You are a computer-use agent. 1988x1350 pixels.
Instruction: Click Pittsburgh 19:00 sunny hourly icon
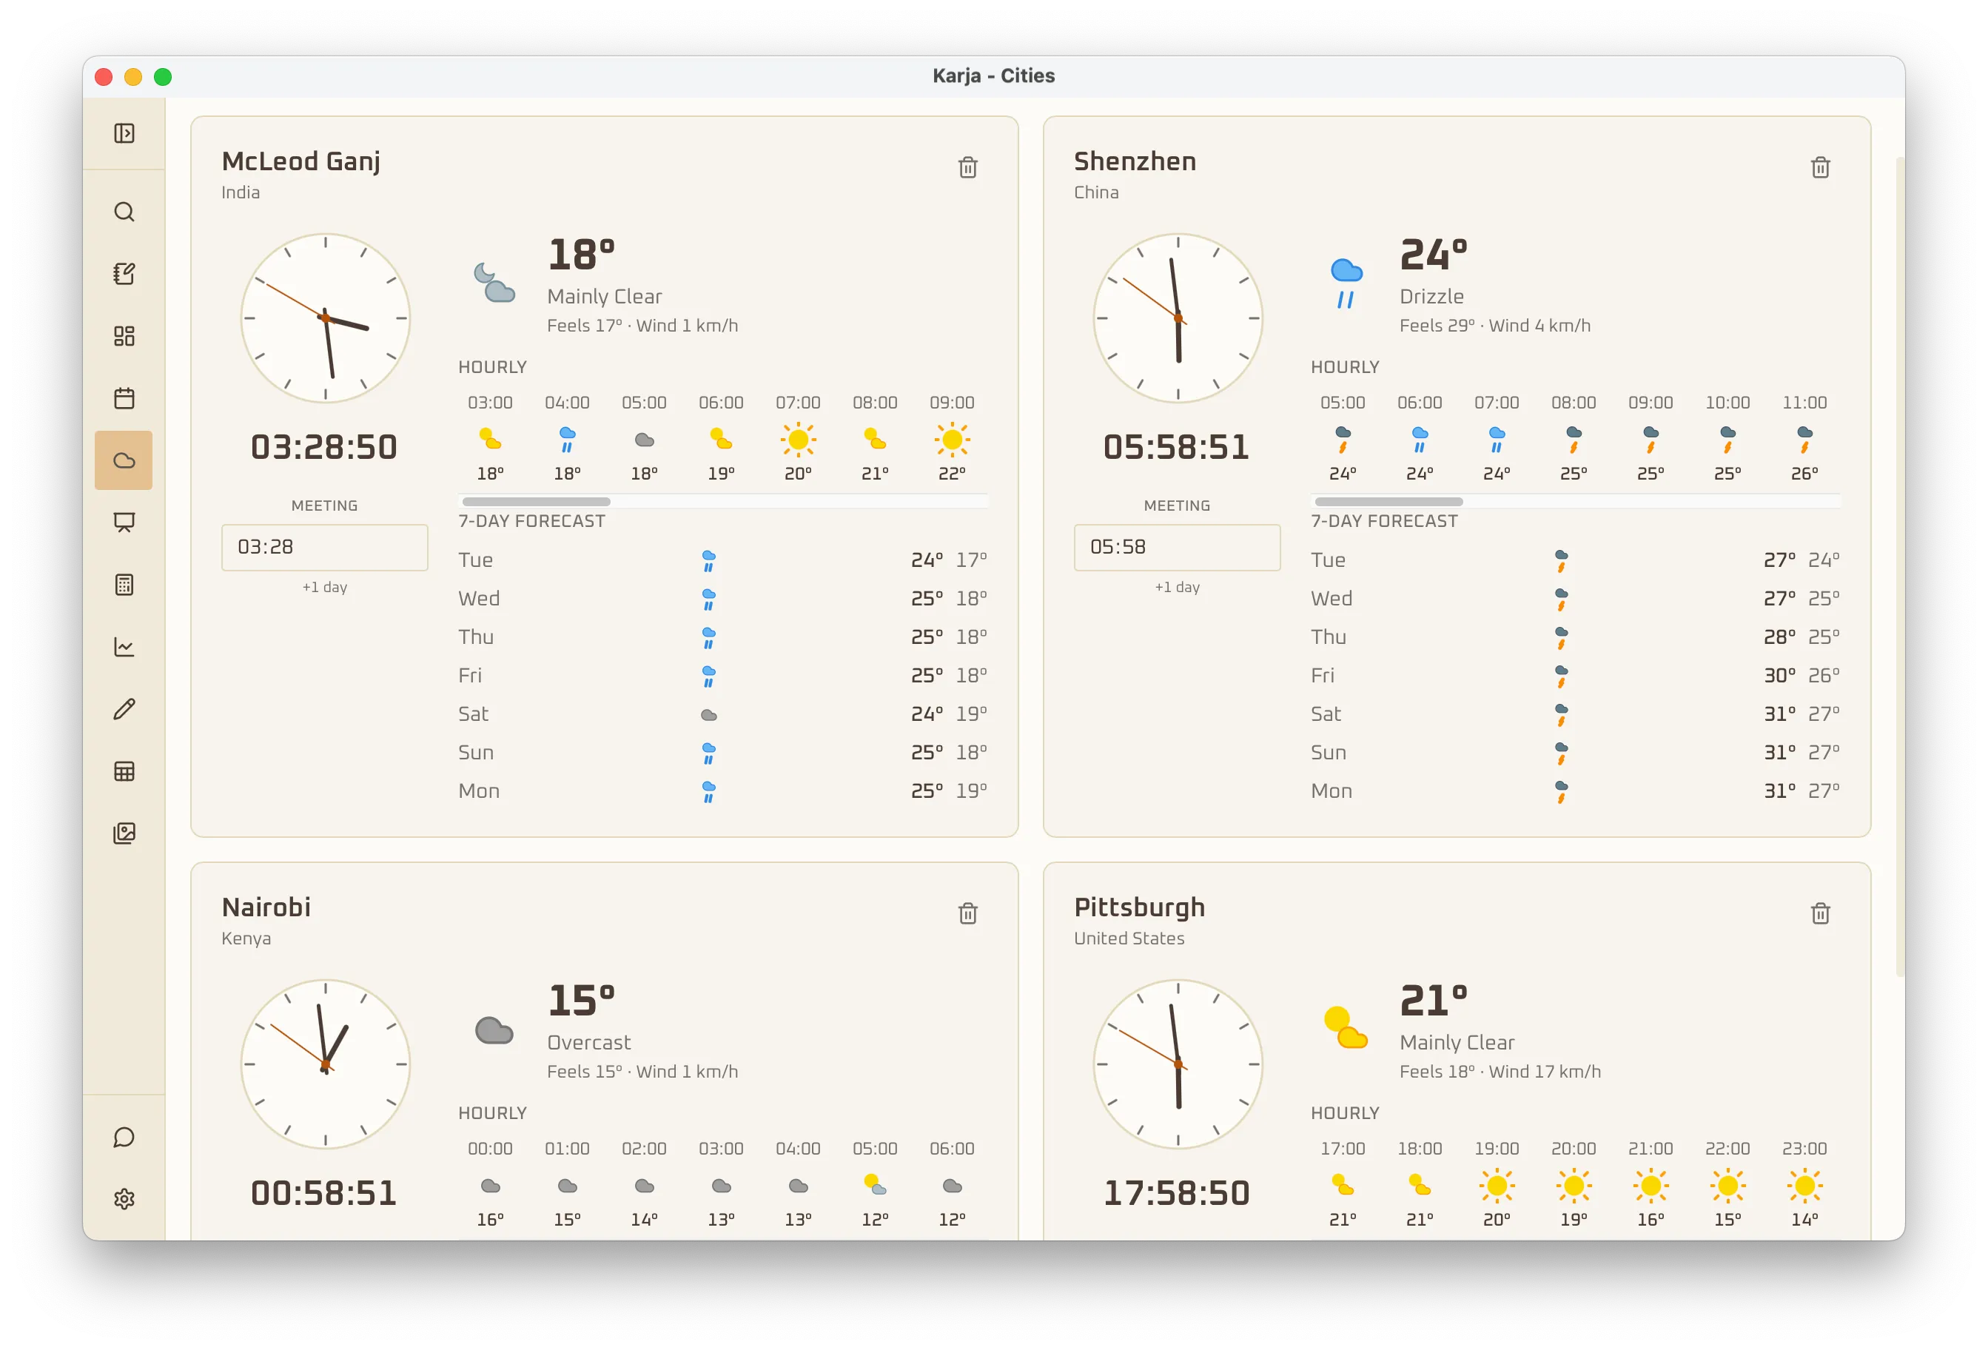click(x=1497, y=1186)
